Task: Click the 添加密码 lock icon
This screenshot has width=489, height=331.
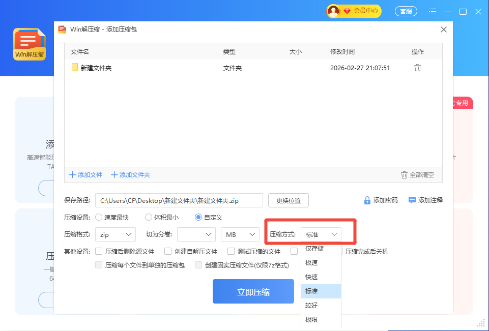Action: coord(367,200)
